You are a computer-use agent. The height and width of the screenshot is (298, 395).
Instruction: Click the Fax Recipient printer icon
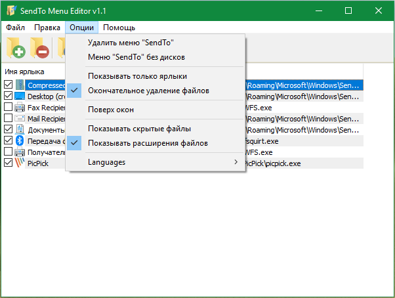click(x=20, y=107)
